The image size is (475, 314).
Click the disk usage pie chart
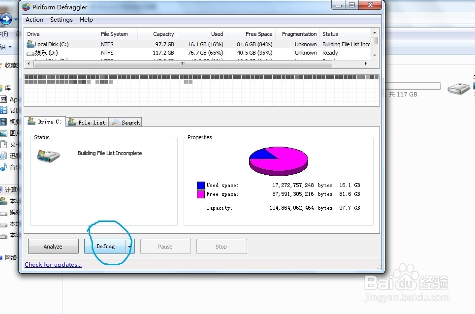point(279,161)
